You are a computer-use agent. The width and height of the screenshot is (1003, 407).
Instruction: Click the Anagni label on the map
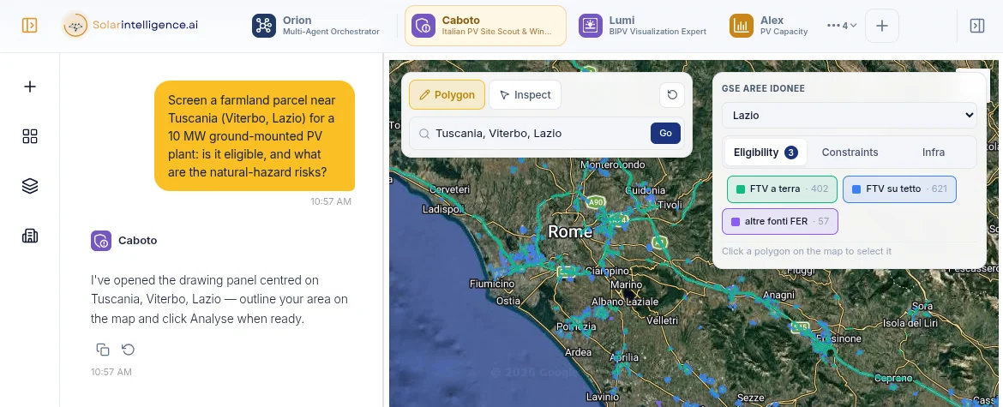[x=778, y=296]
